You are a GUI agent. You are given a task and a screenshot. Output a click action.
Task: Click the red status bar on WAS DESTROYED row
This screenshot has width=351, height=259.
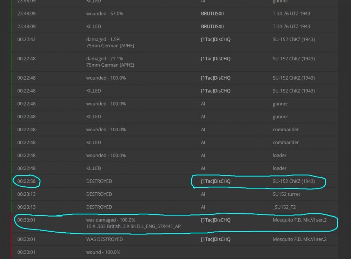tap(12, 239)
